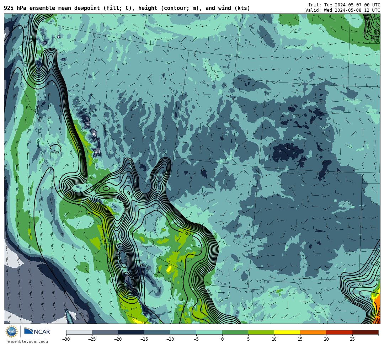The width and height of the screenshot is (384, 346).
Task: Click the positive '10' colorbar tick label
Action: click(x=274, y=339)
